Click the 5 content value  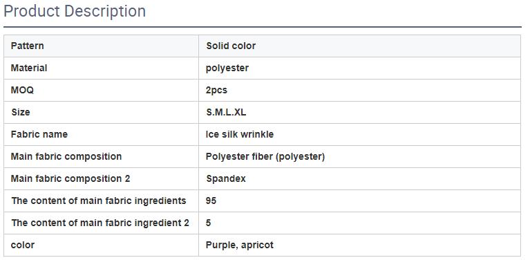[x=208, y=223]
